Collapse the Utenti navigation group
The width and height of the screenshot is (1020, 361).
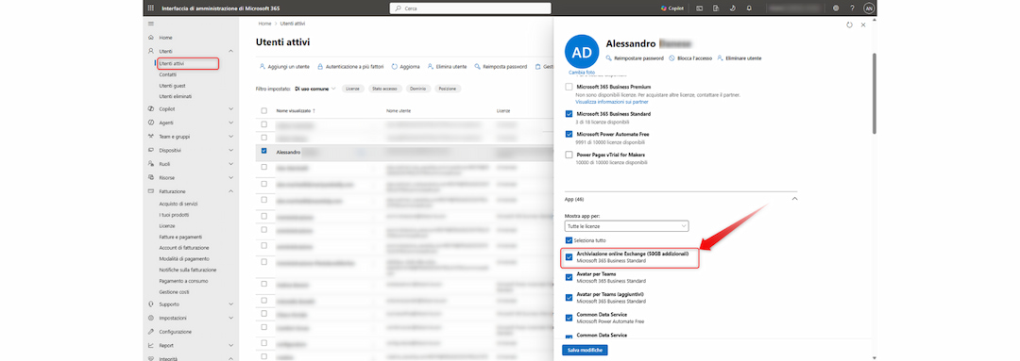point(231,51)
